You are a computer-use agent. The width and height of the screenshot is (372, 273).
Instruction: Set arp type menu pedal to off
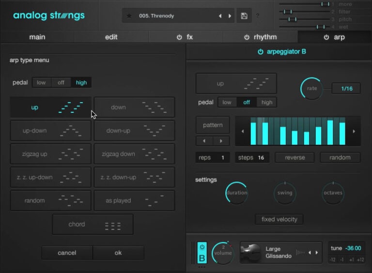(x=61, y=82)
